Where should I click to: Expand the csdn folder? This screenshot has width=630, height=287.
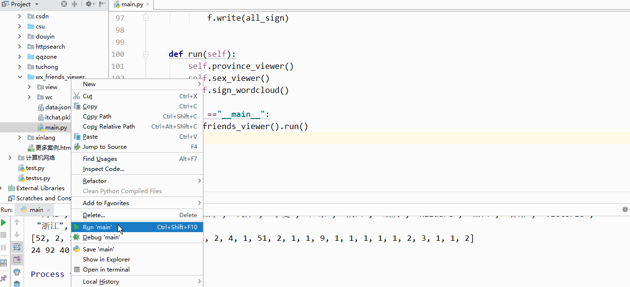(x=20, y=16)
